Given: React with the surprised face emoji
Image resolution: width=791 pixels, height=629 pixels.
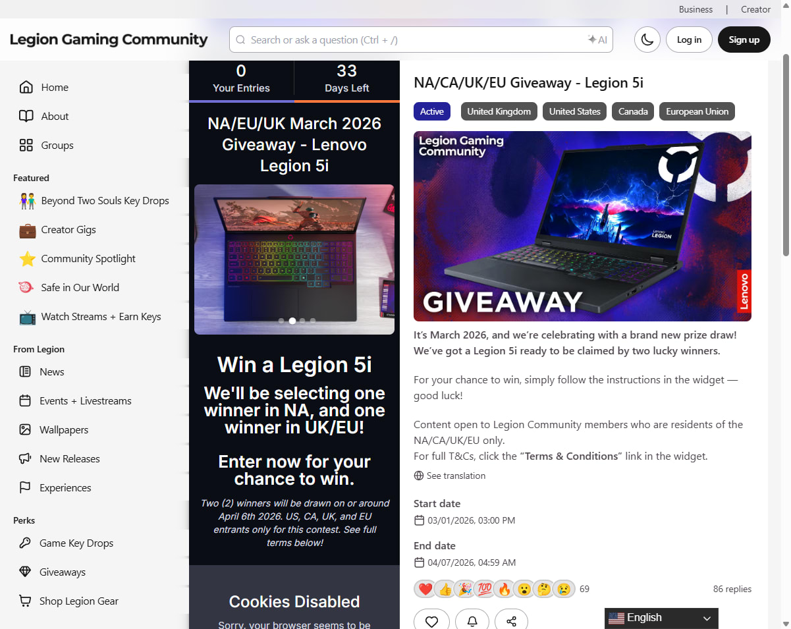Looking at the screenshot, I should (524, 589).
